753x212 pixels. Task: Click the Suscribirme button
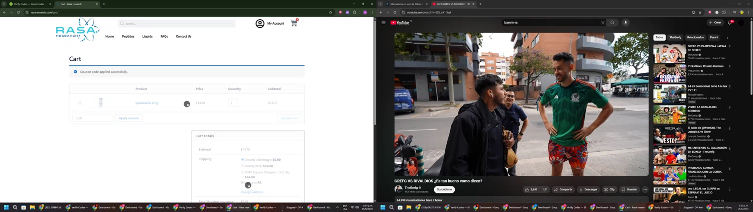444,189
